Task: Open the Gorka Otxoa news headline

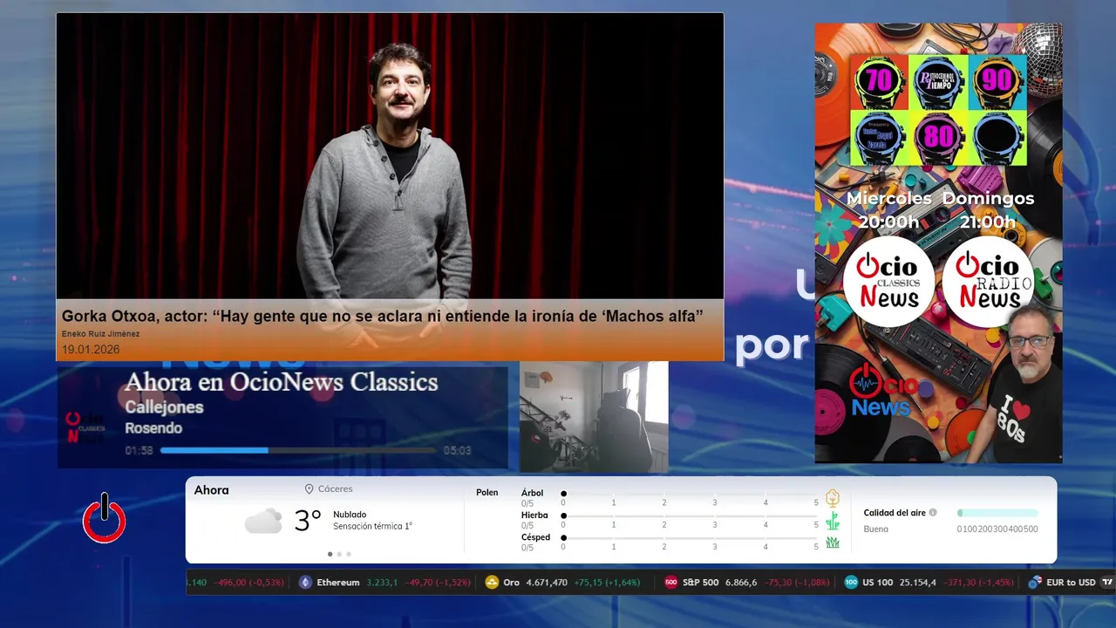Action: coord(382,316)
